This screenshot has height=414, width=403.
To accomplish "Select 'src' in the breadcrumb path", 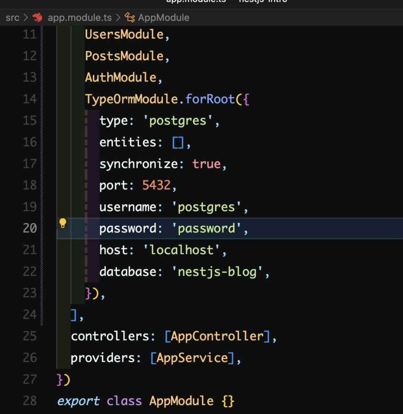I will [12, 18].
